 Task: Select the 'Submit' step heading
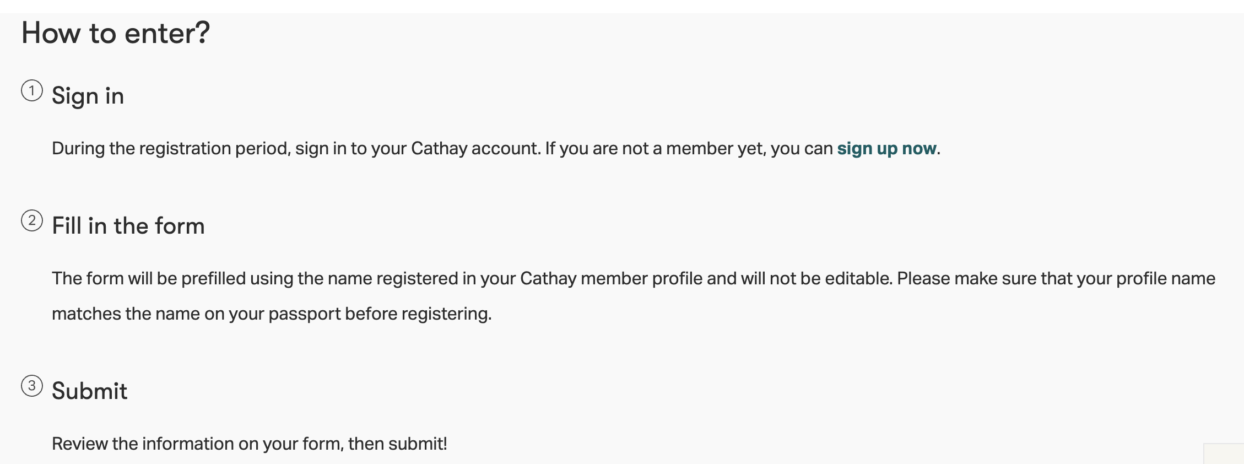tap(89, 391)
